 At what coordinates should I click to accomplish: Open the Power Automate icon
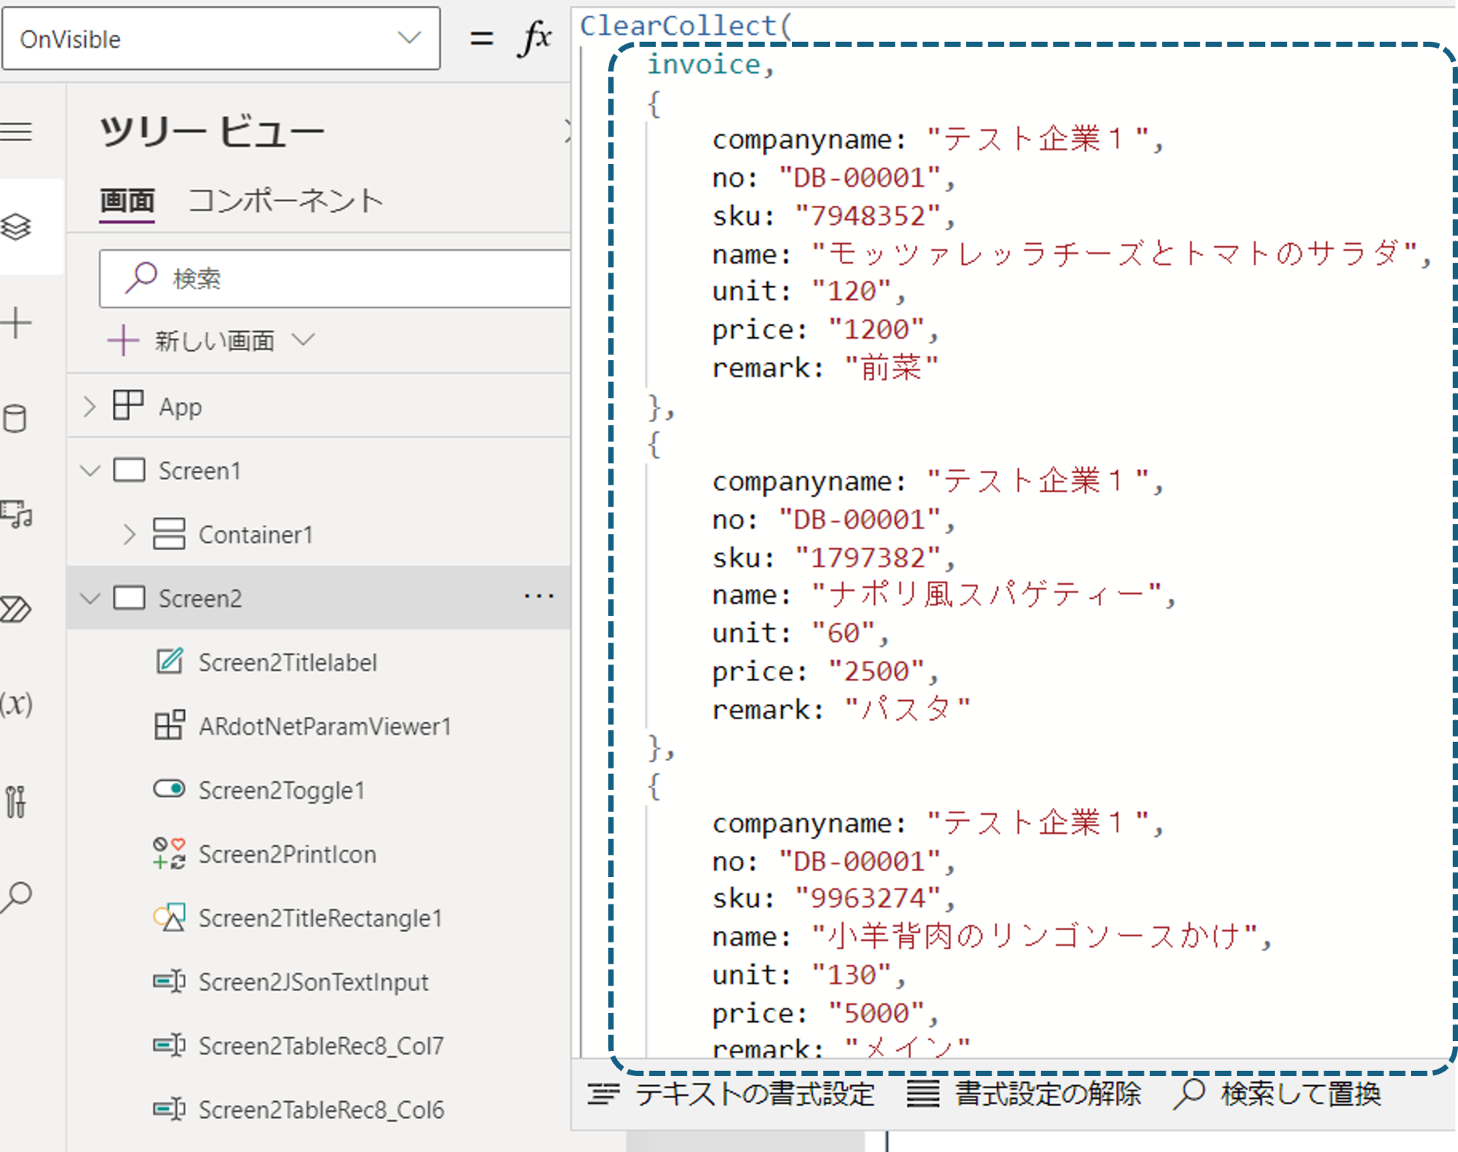(x=16, y=609)
